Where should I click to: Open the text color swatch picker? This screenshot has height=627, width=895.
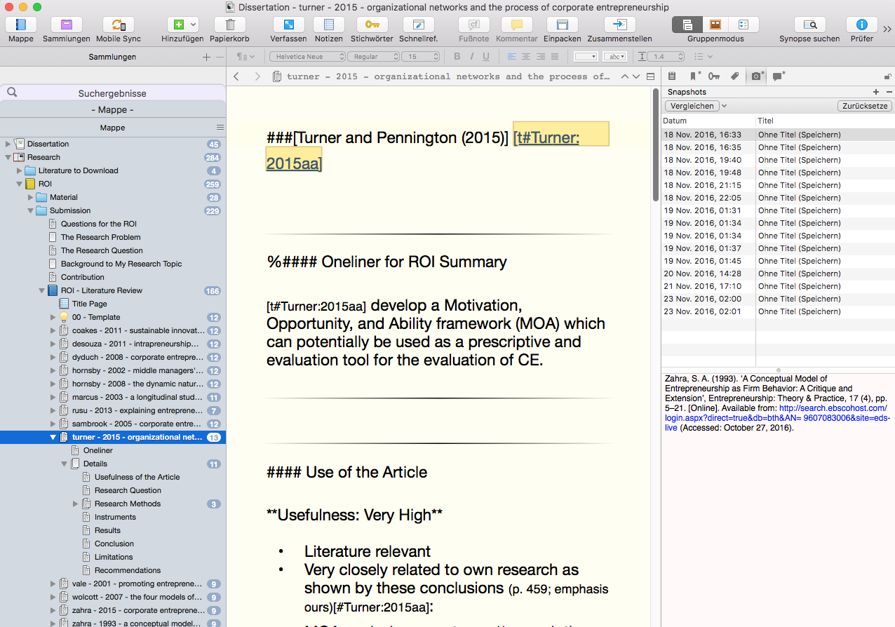point(585,57)
